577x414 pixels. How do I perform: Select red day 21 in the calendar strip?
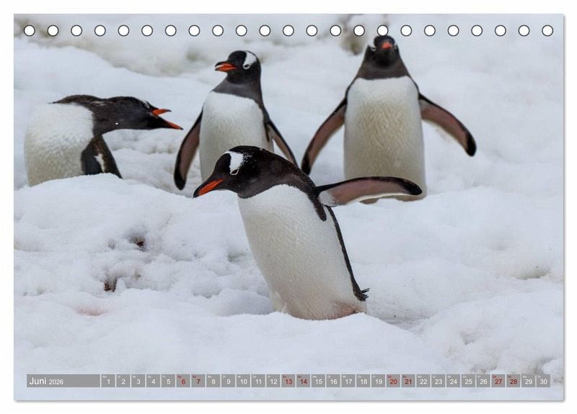point(408,381)
